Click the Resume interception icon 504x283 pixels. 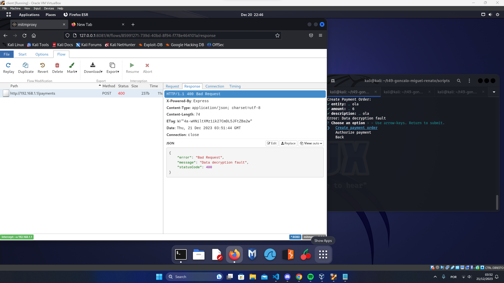[132, 65]
